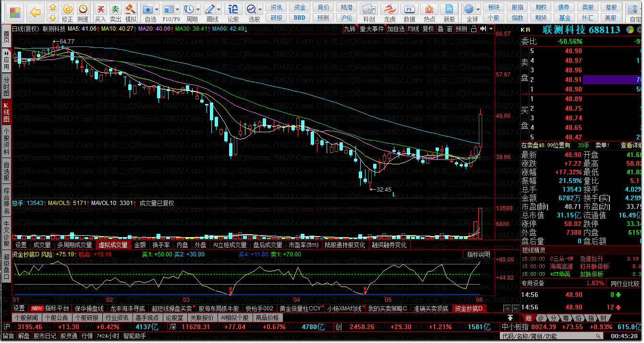This screenshot has width=644, height=343.
Task: Click 加自选 to add to watchlist
Action: pyautogui.click(x=396, y=29)
